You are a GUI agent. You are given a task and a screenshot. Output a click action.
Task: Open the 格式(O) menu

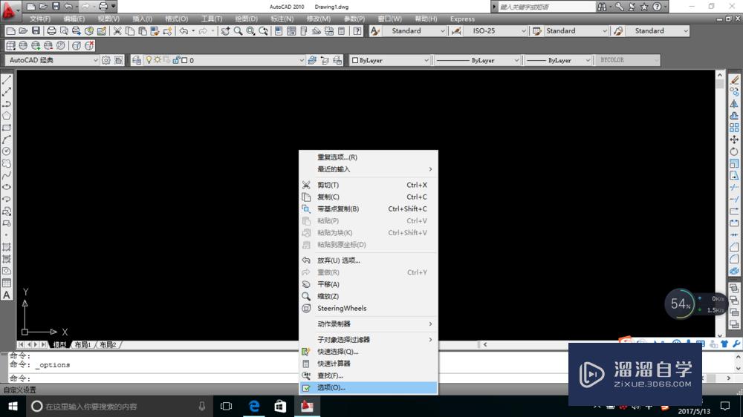[176, 19]
